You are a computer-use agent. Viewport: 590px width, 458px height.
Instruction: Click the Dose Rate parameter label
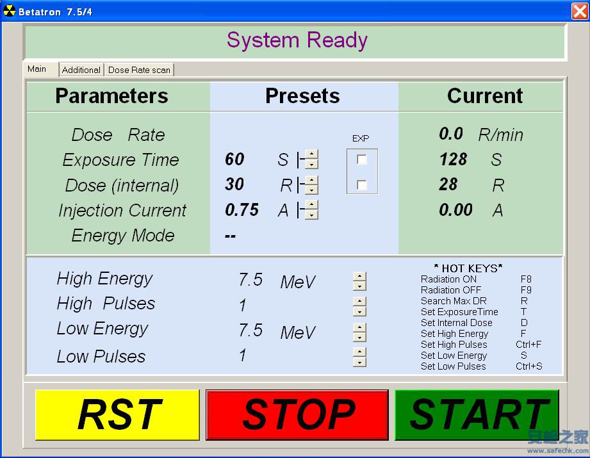coord(118,135)
